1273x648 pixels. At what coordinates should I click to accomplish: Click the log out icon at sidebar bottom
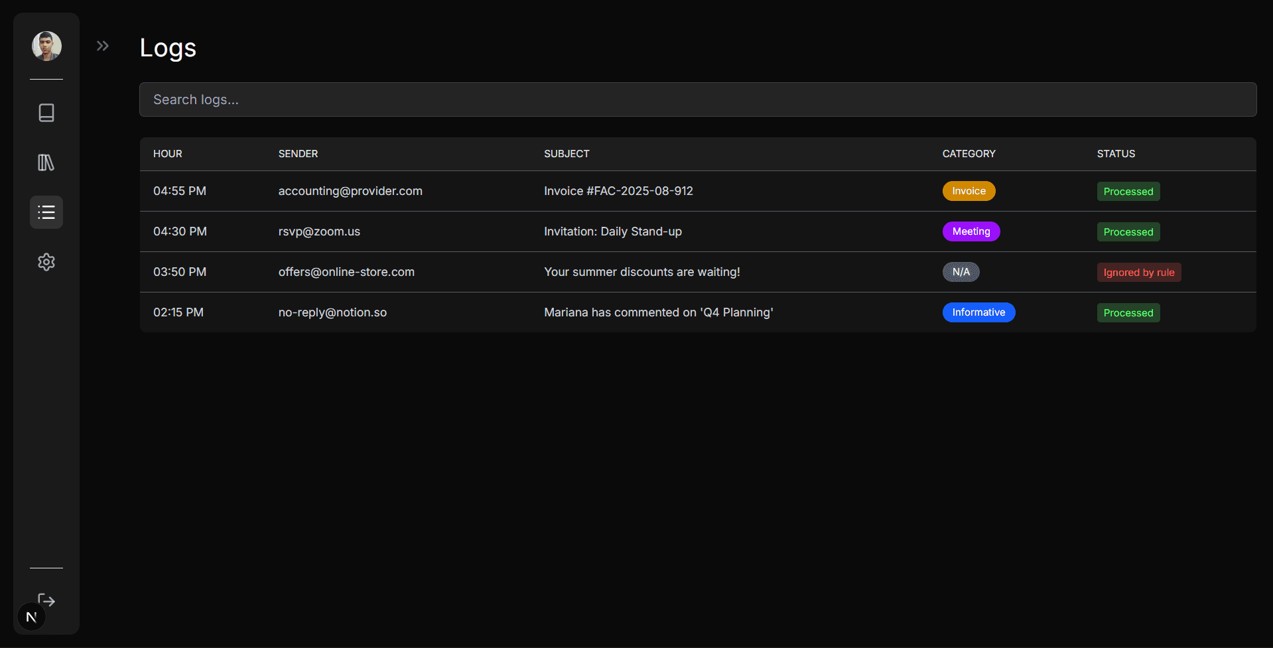coord(46,600)
